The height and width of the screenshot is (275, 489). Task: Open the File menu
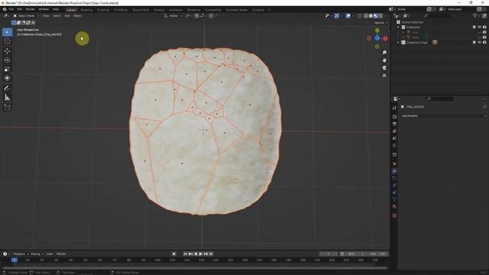(x=11, y=10)
